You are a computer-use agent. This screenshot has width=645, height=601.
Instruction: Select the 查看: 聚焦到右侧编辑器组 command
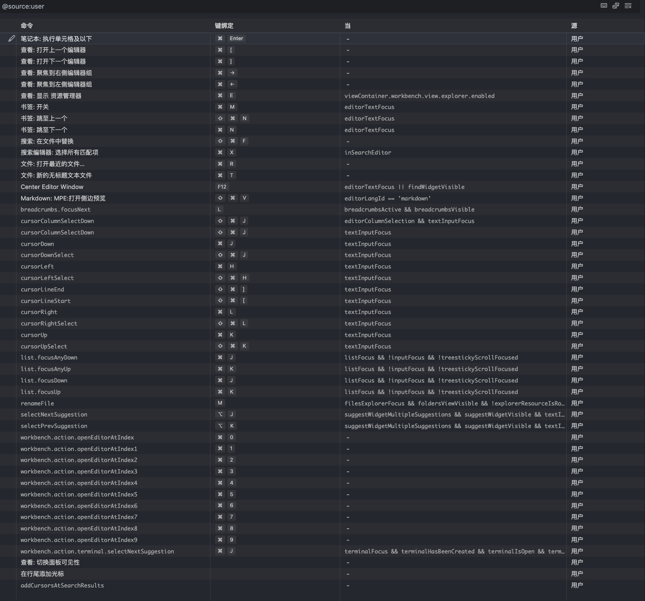tap(56, 73)
